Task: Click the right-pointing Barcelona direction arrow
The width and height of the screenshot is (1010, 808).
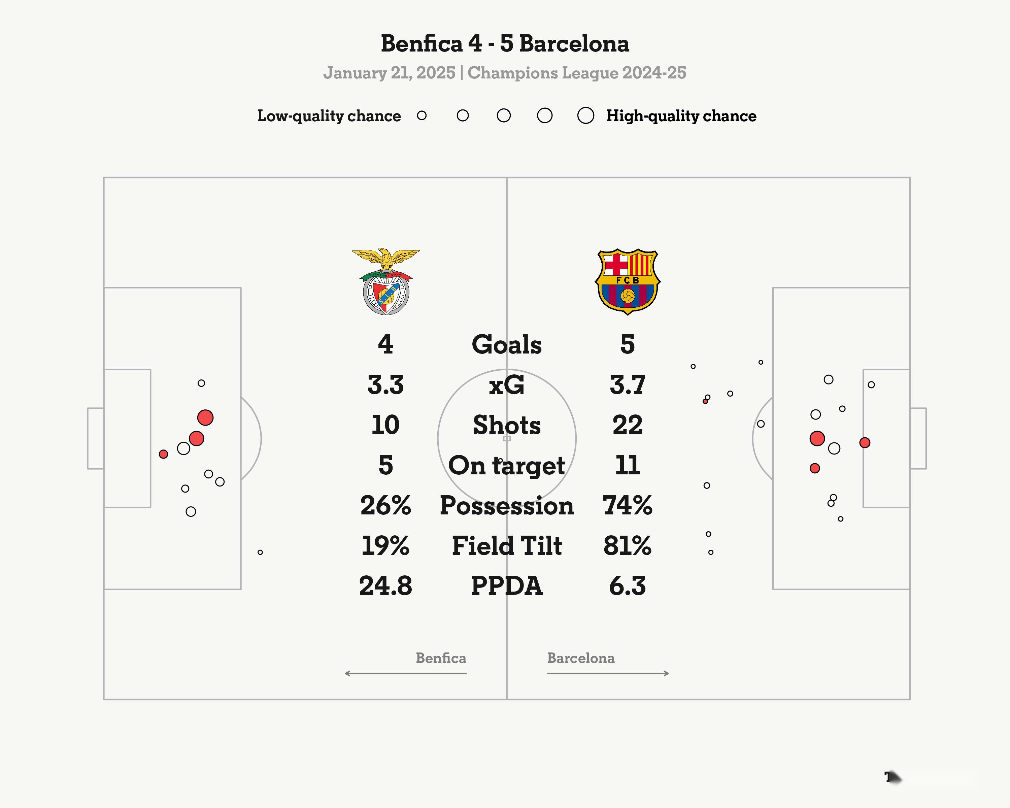Action: pos(608,673)
